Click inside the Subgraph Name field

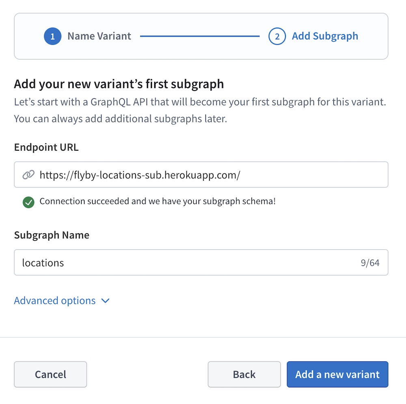162,263
